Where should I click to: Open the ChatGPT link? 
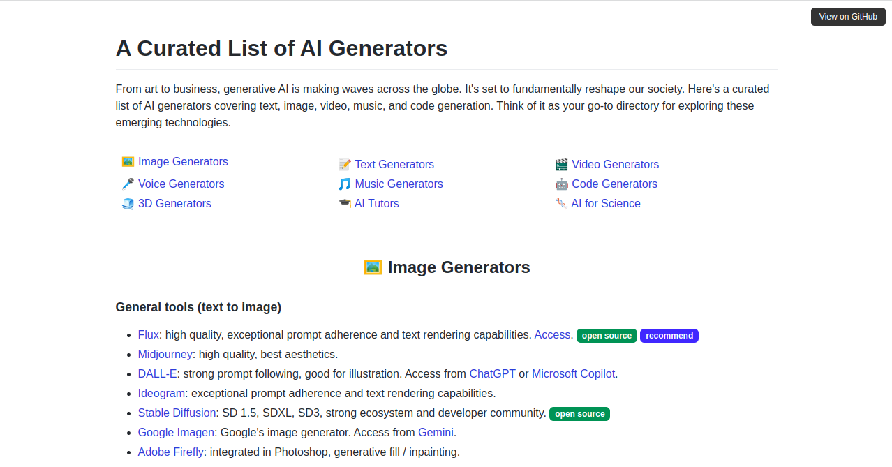(x=492, y=374)
